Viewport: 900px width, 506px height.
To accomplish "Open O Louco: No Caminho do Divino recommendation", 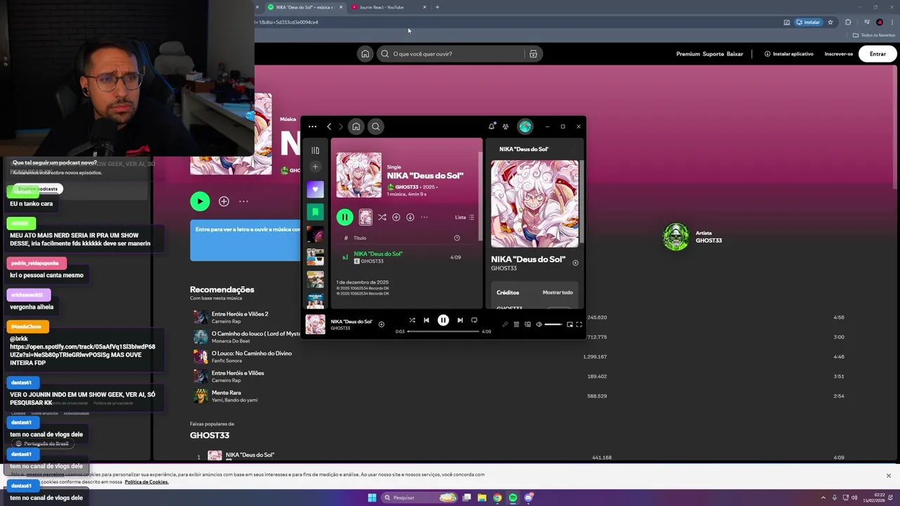I will pos(252,353).
